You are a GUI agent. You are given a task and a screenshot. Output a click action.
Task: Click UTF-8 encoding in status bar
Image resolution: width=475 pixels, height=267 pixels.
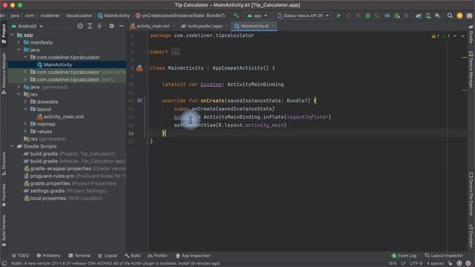point(416,263)
